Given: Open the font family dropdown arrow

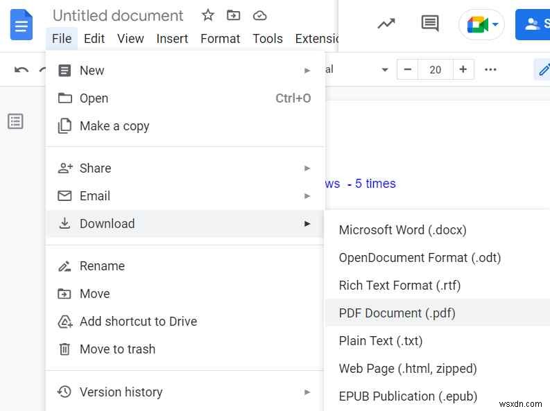Looking at the screenshot, I should [x=385, y=70].
